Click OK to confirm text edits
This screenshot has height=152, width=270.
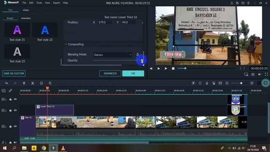pyautogui.click(x=133, y=73)
